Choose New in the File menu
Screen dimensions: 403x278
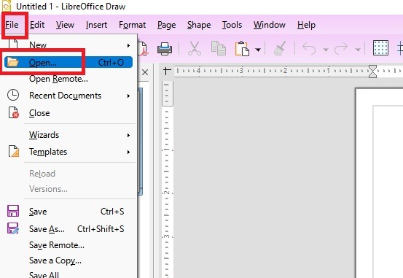click(69, 45)
